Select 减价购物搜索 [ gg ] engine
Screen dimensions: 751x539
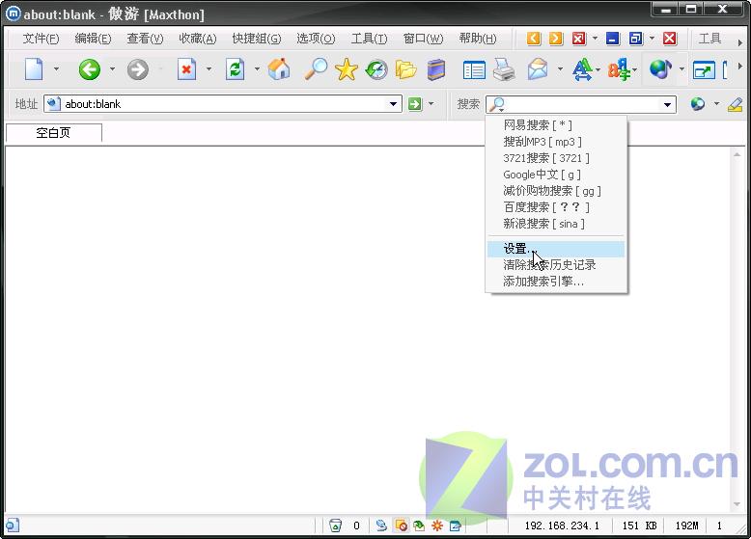pos(556,191)
